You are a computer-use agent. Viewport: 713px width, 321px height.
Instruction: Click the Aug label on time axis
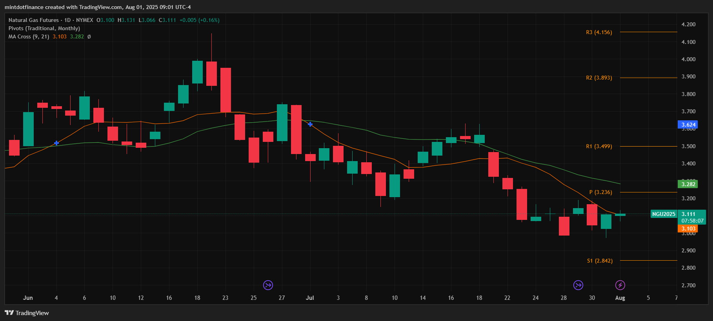(620, 298)
